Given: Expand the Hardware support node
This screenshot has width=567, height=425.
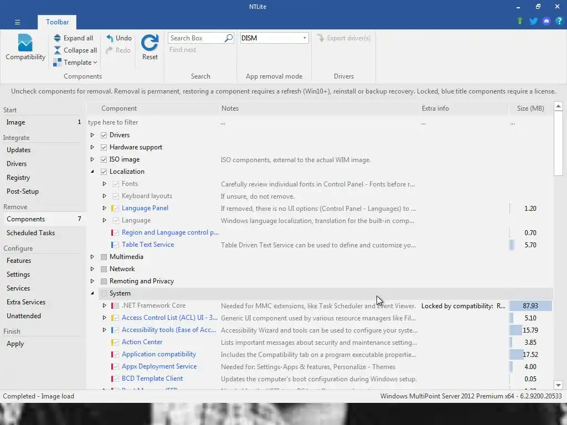Looking at the screenshot, I should [x=92, y=147].
